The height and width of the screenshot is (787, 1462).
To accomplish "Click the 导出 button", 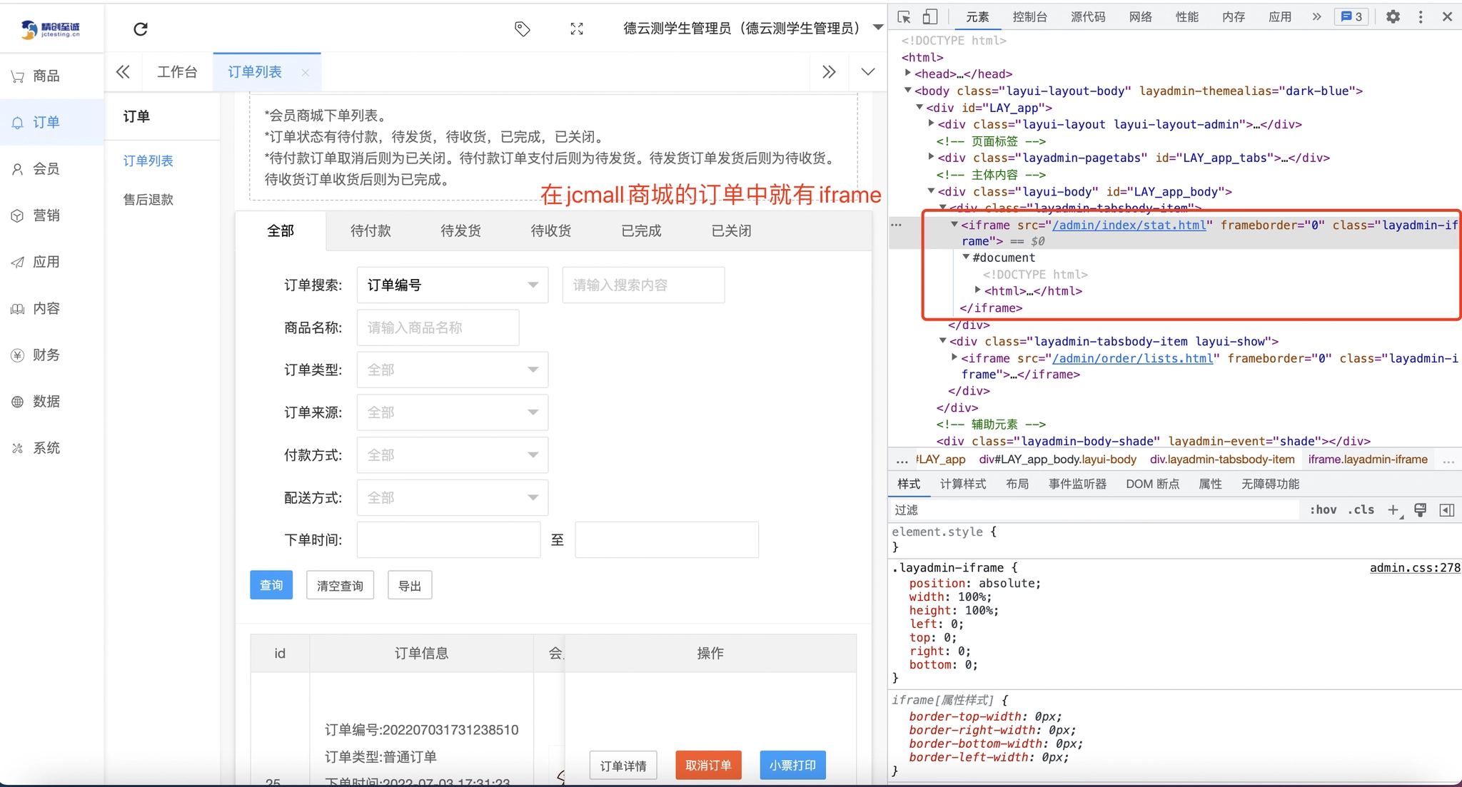I will click(410, 585).
